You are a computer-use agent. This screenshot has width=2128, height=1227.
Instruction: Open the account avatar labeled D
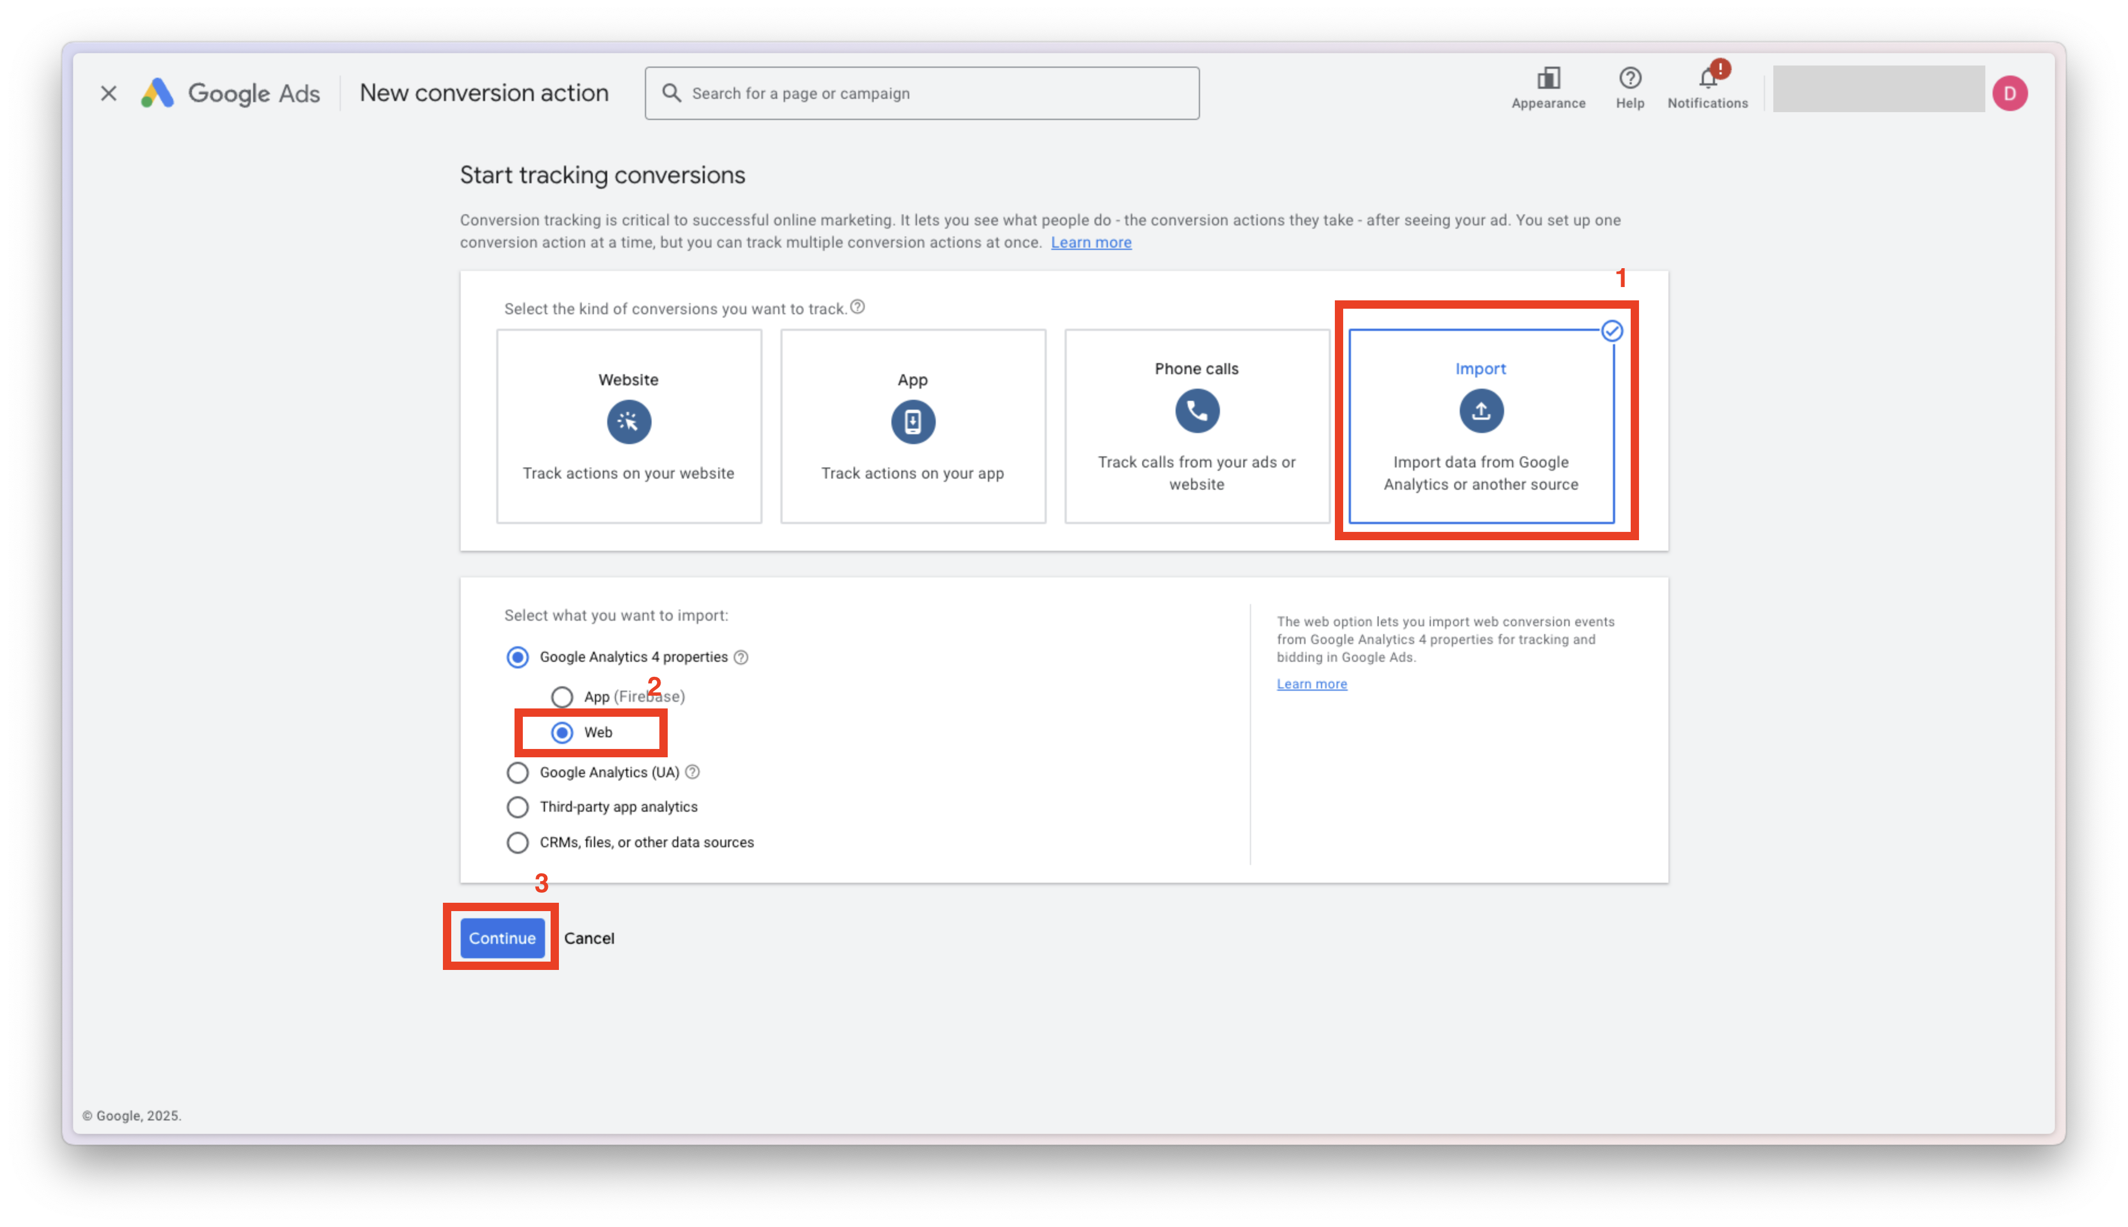click(2009, 93)
